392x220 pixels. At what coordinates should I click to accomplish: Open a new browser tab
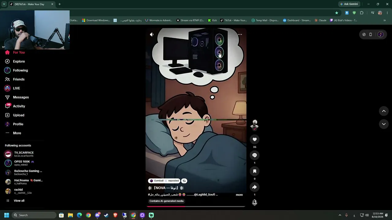59,4
